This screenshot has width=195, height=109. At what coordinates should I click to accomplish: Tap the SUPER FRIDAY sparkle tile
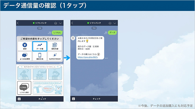(55, 56)
